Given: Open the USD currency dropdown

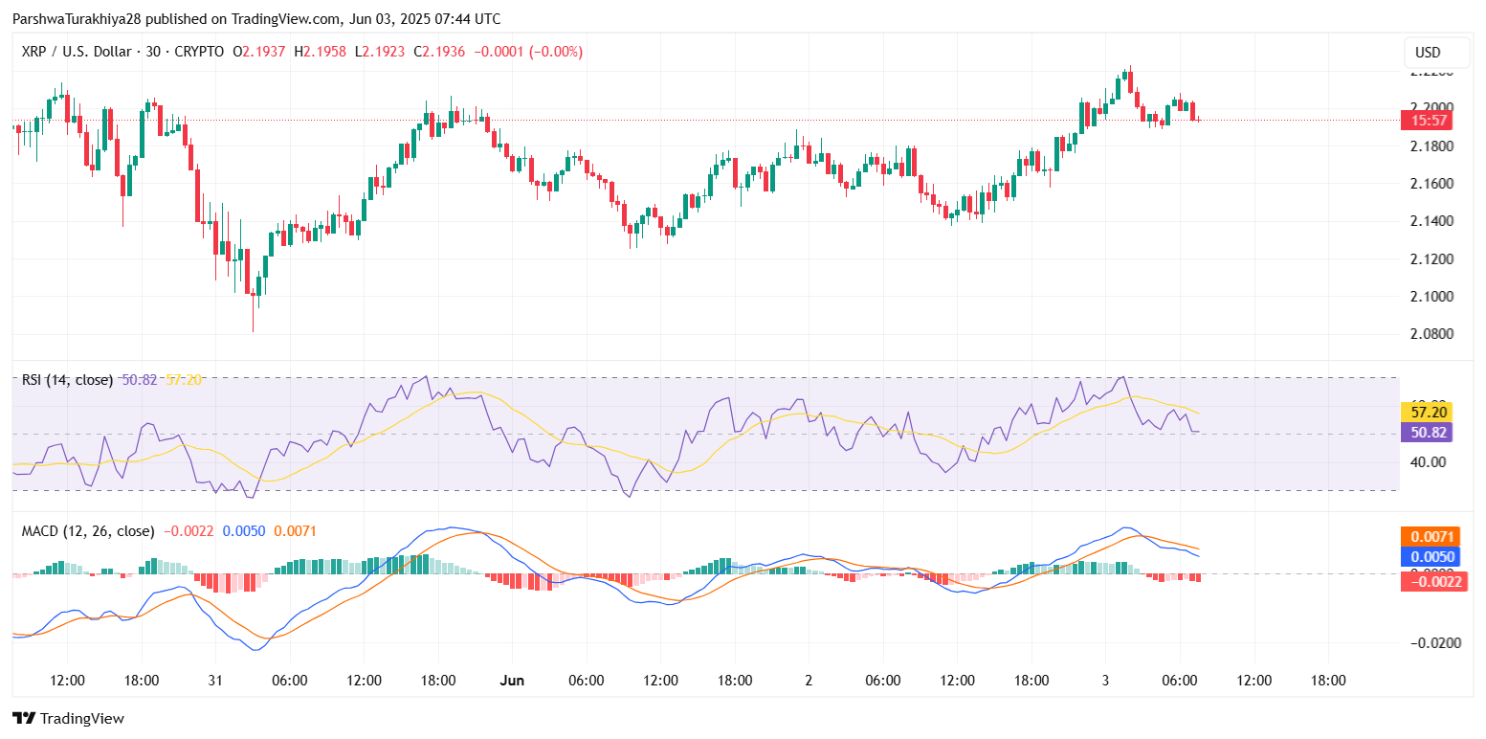Looking at the screenshot, I should [x=1436, y=53].
